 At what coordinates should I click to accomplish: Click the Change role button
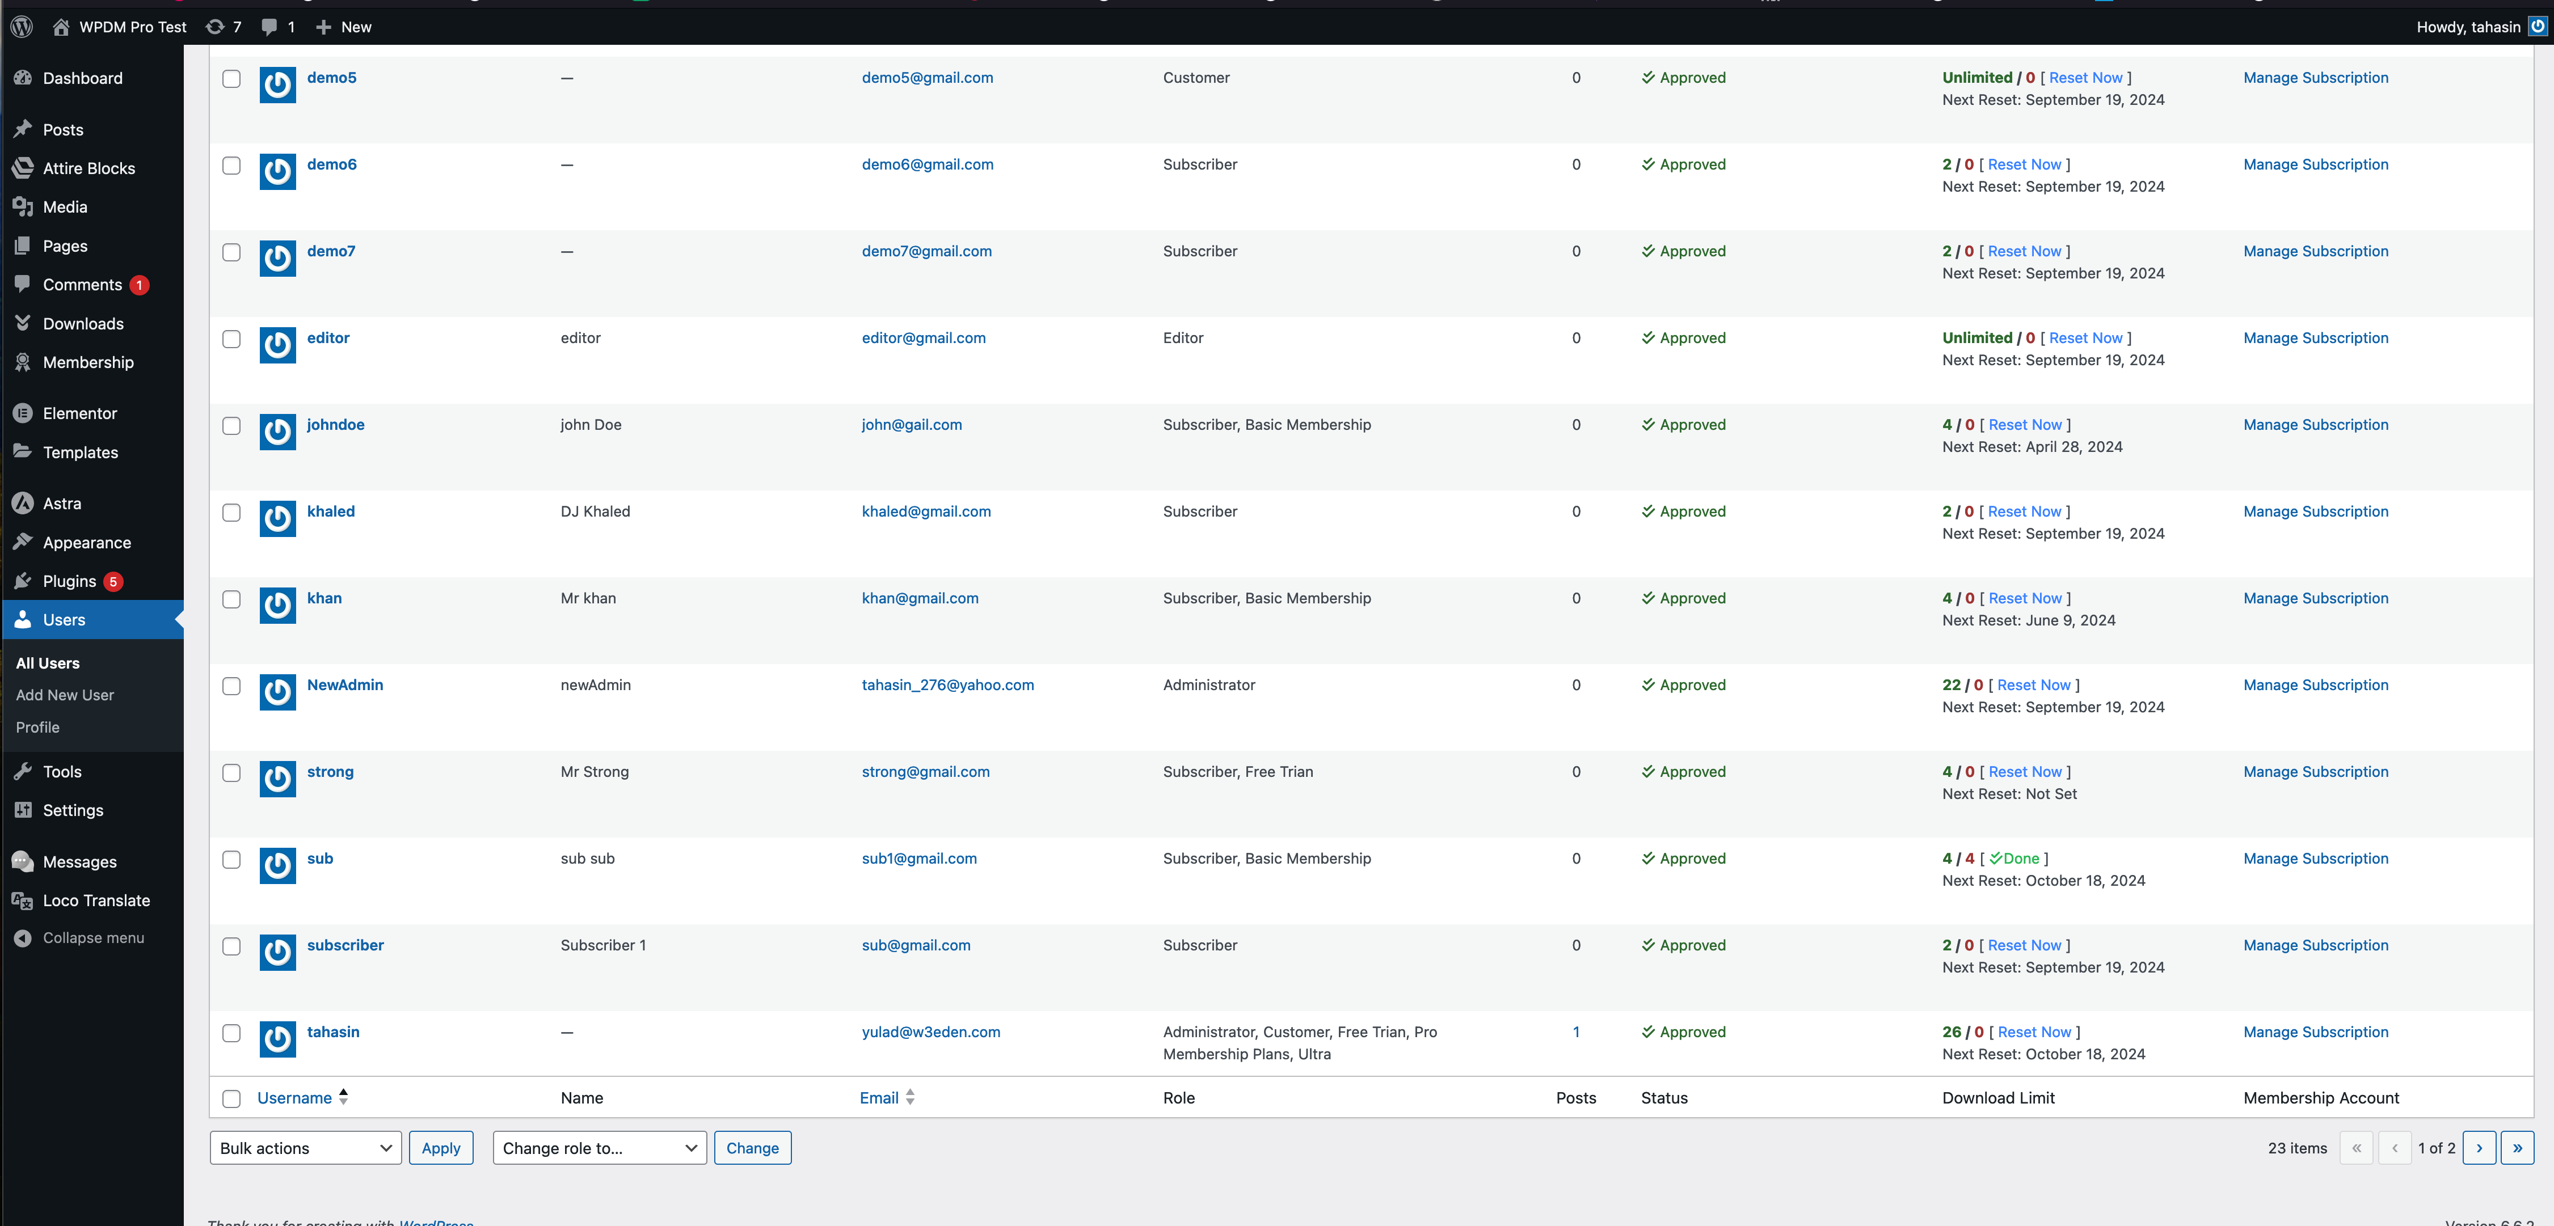pyautogui.click(x=752, y=1148)
